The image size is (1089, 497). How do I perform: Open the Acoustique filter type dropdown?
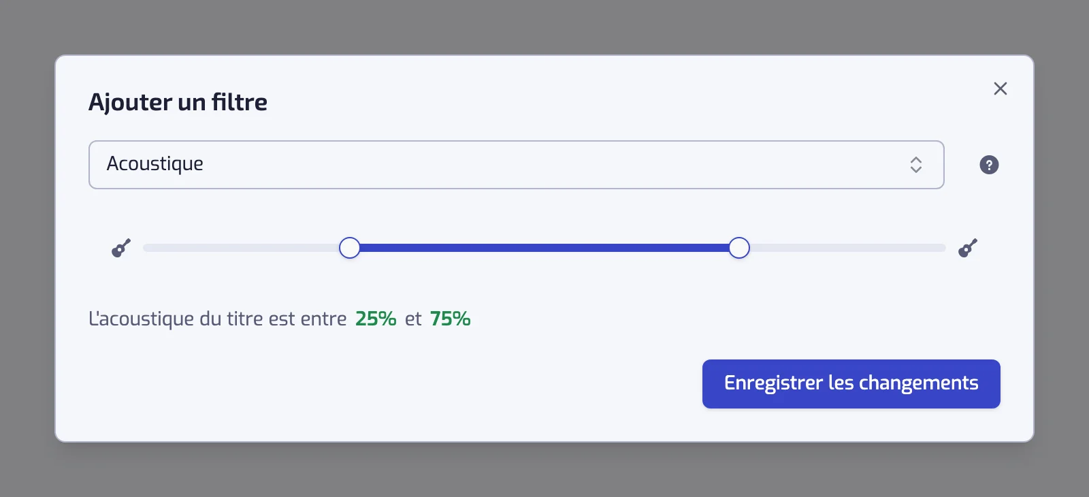[516, 165]
